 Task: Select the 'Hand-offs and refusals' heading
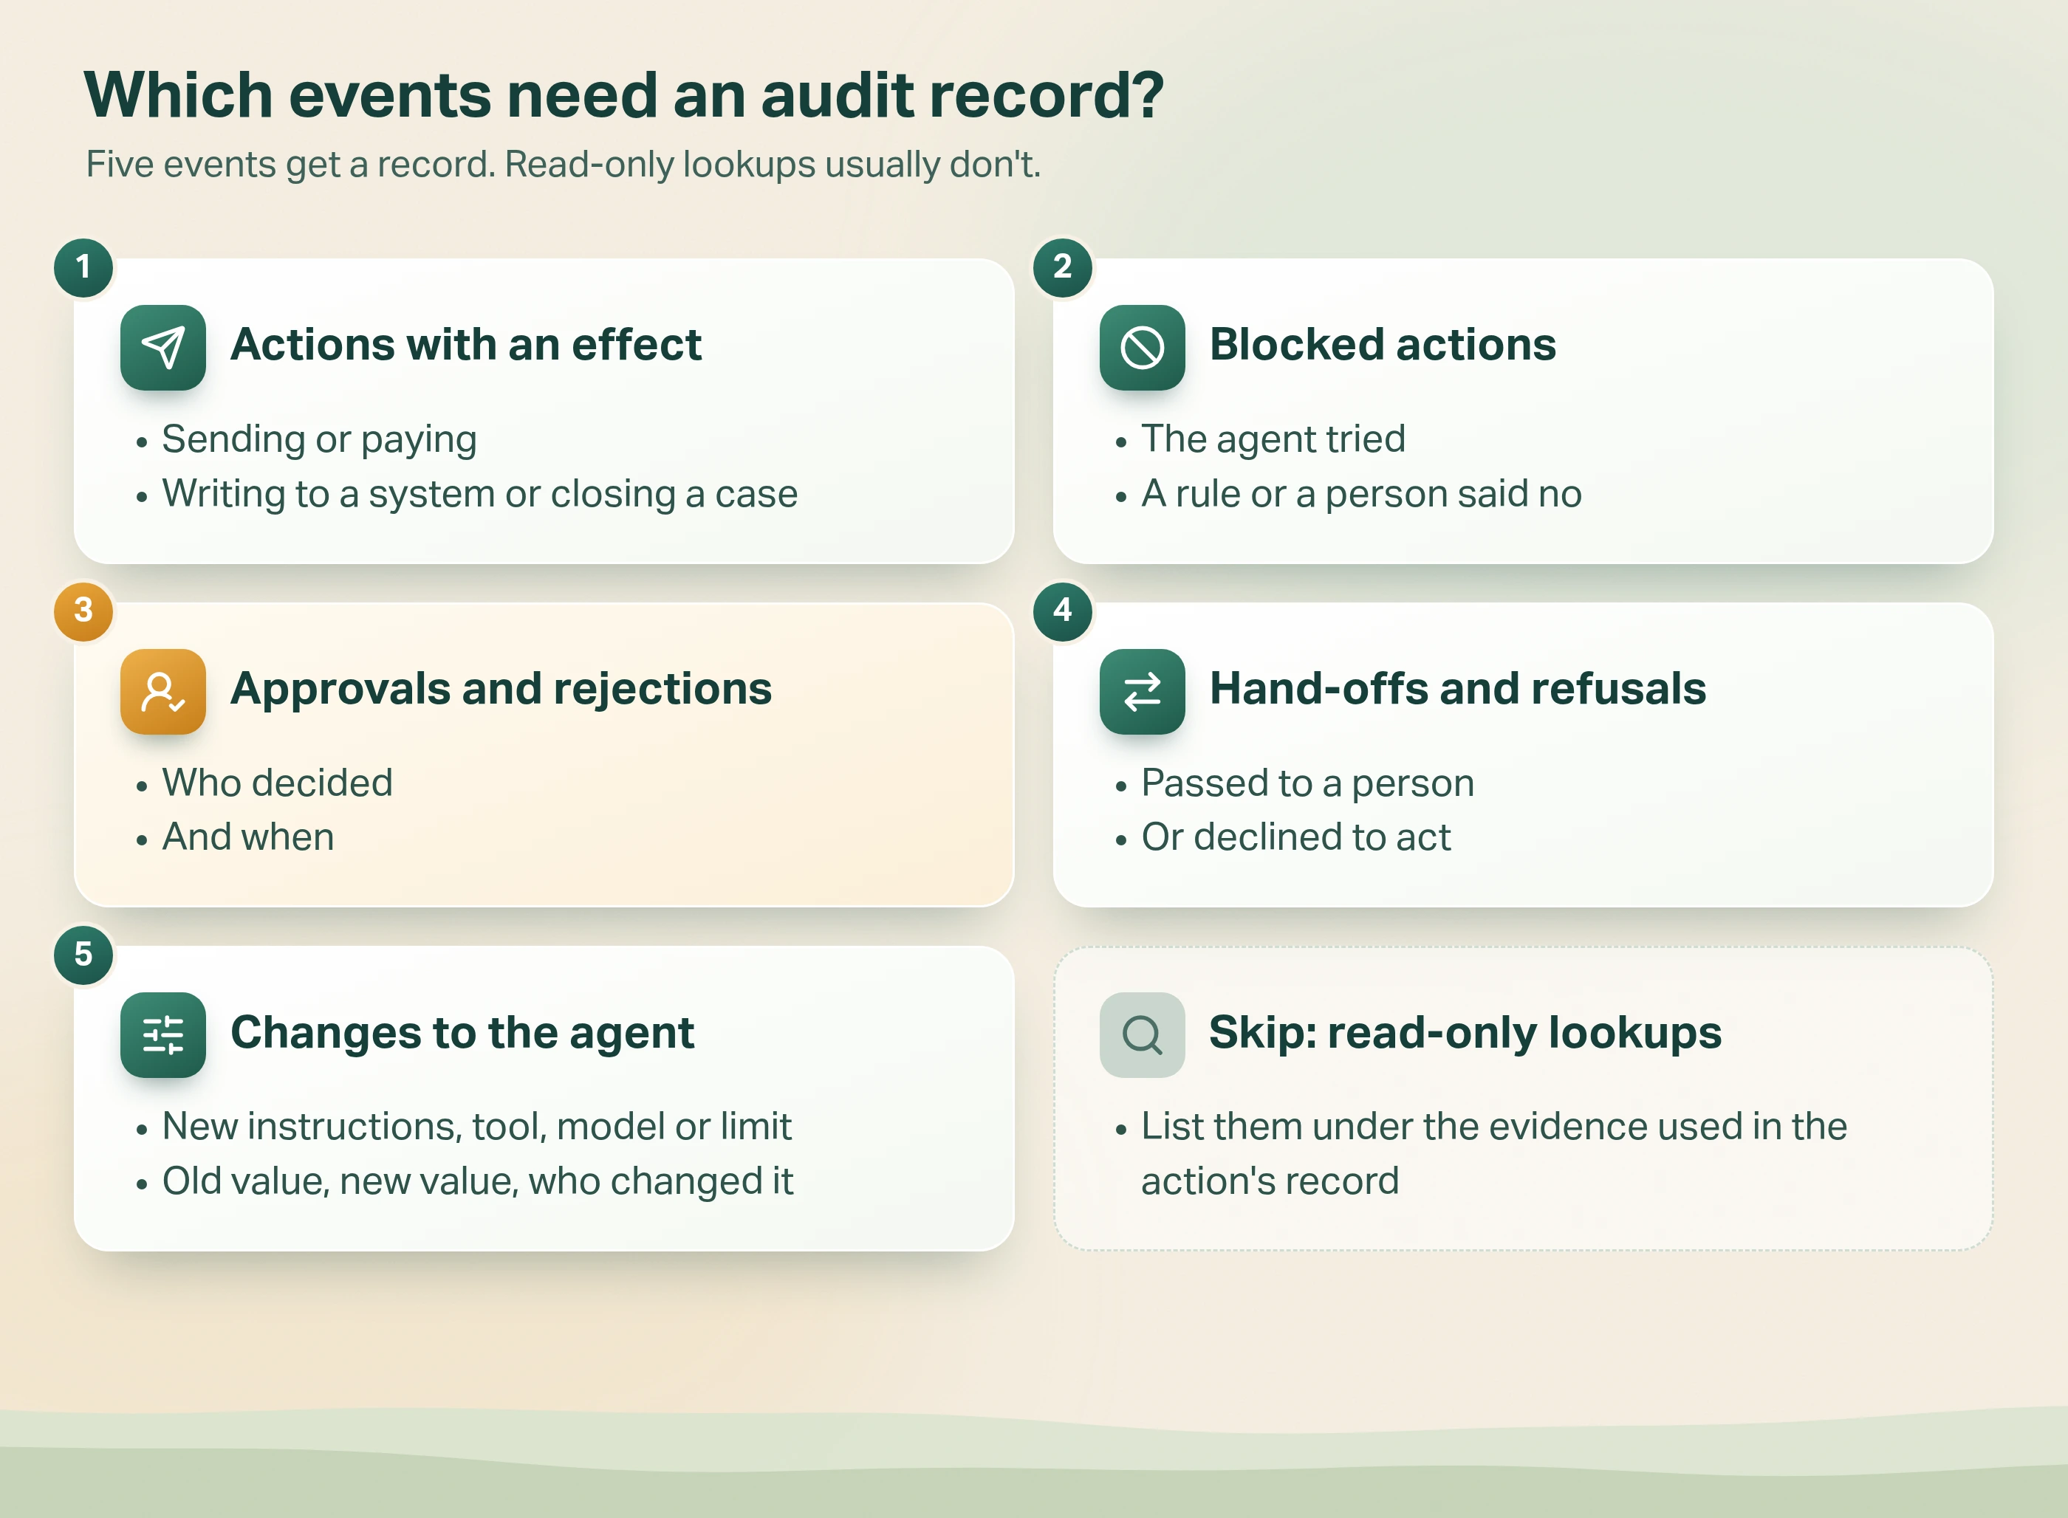pos(1458,689)
